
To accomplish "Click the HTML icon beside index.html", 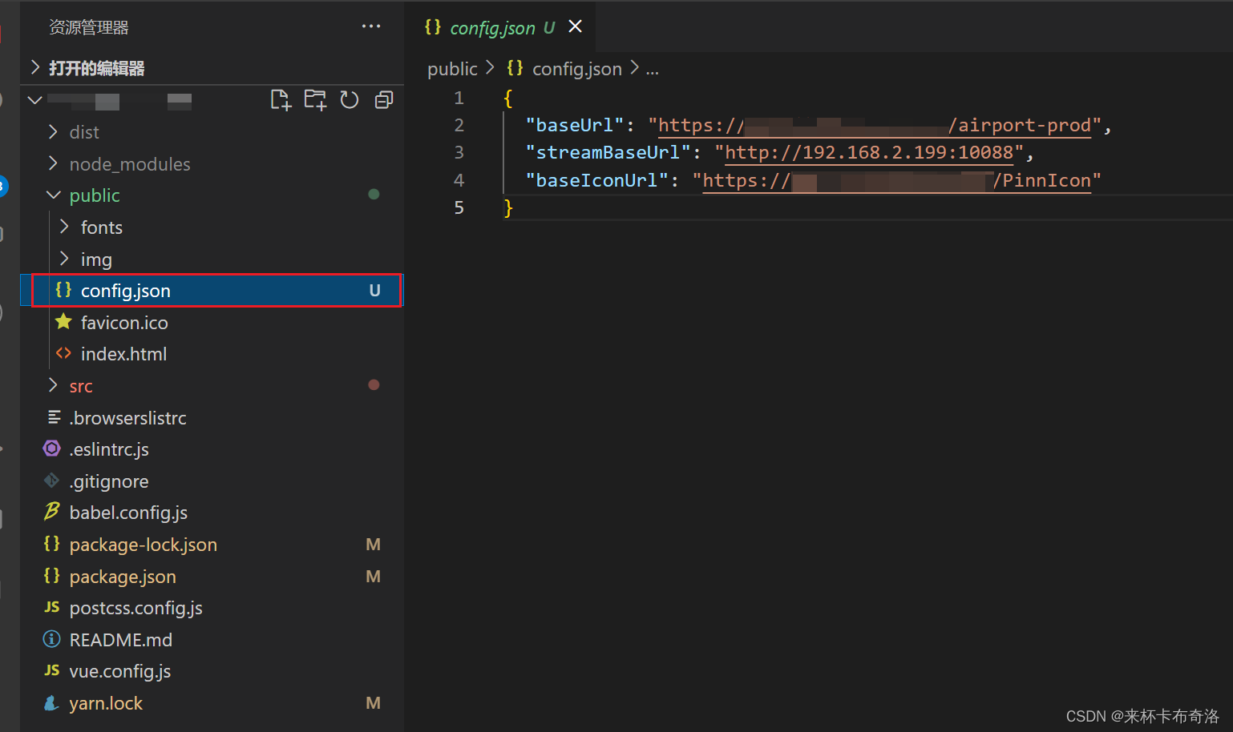I will click(63, 353).
